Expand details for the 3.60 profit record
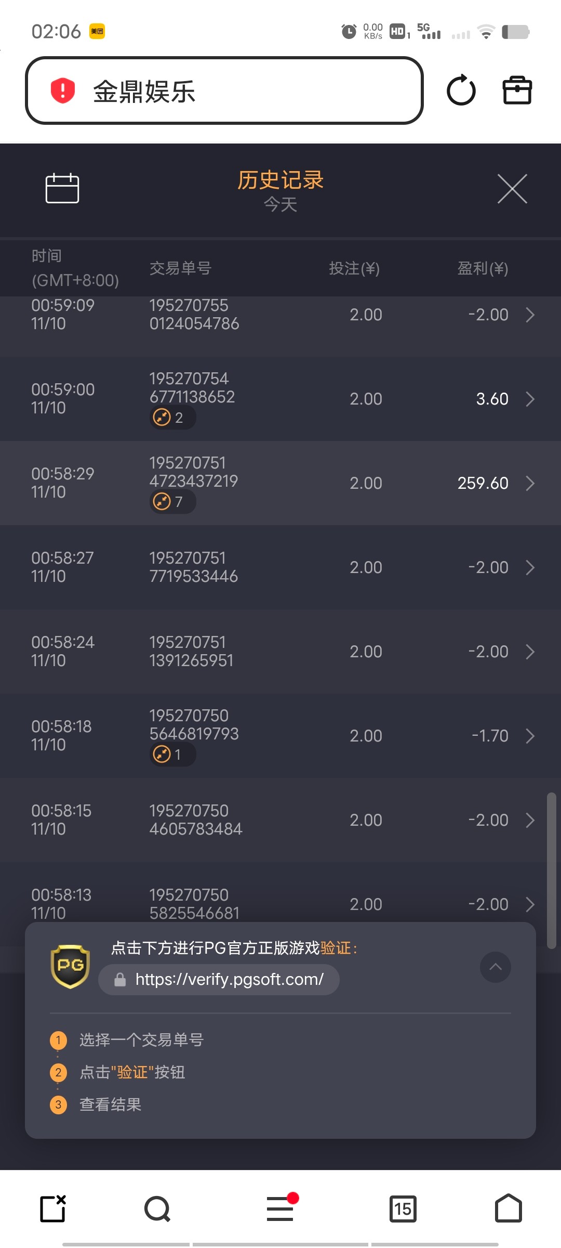 (530, 399)
